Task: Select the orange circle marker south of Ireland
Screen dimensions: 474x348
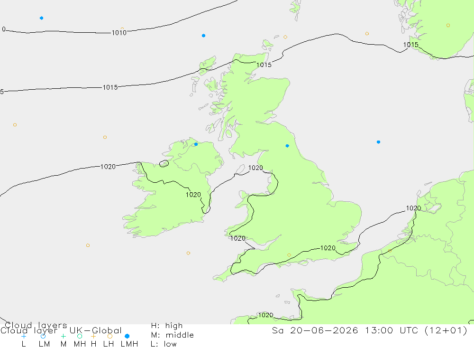Action: [x=188, y=253]
